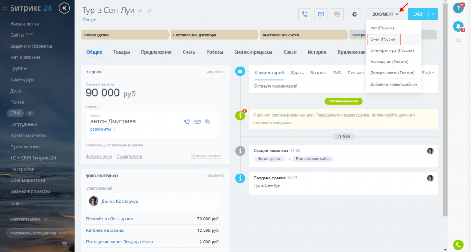The width and height of the screenshot is (471, 252).
Task: Click the grey info icon beside Стадия изменена
Action: pyautogui.click(x=240, y=151)
